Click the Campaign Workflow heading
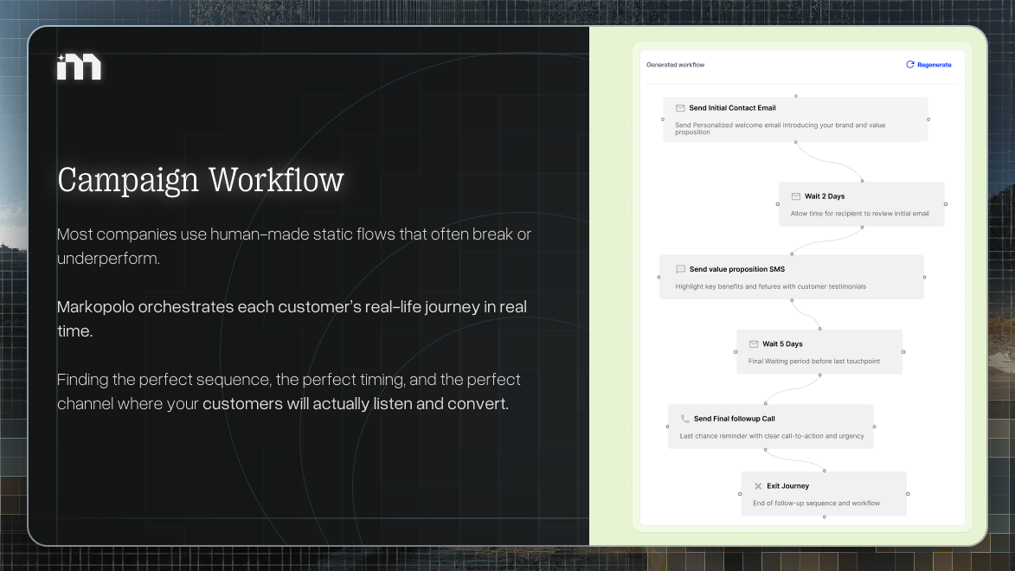The width and height of the screenshot is (1015, 571). click(x=201, y=180)
